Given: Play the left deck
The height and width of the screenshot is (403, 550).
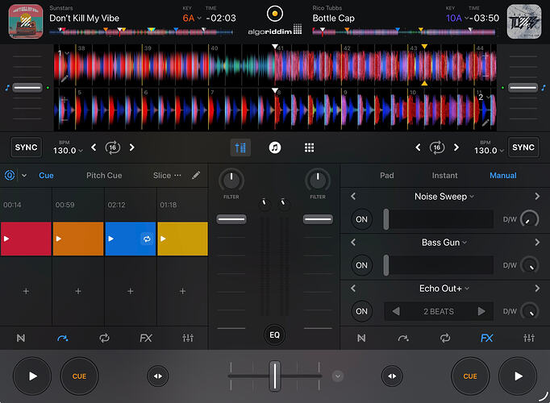Looking at the screenshot, I should click(32, 376).
